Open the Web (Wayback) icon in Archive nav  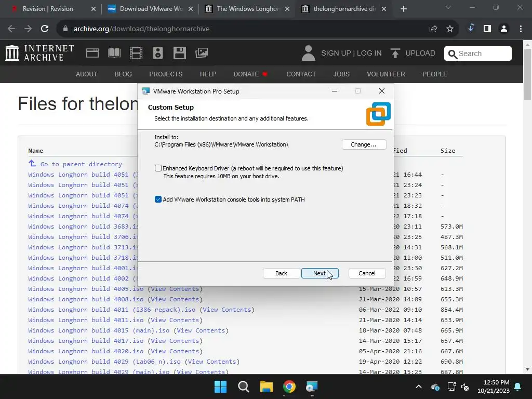pyautogui.click(x=92, y=53)
